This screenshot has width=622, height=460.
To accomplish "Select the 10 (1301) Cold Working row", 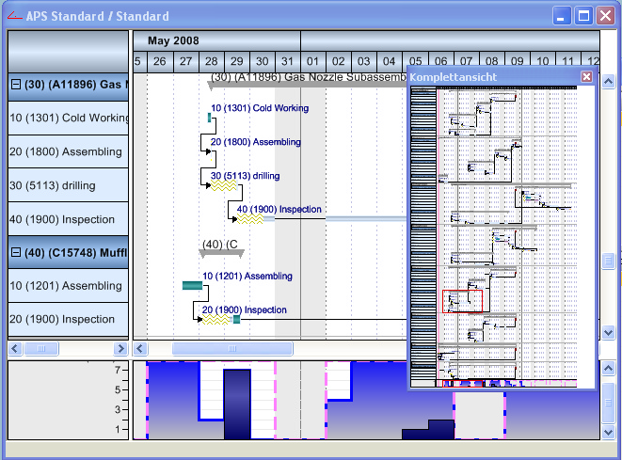I will tap(68, 118).
